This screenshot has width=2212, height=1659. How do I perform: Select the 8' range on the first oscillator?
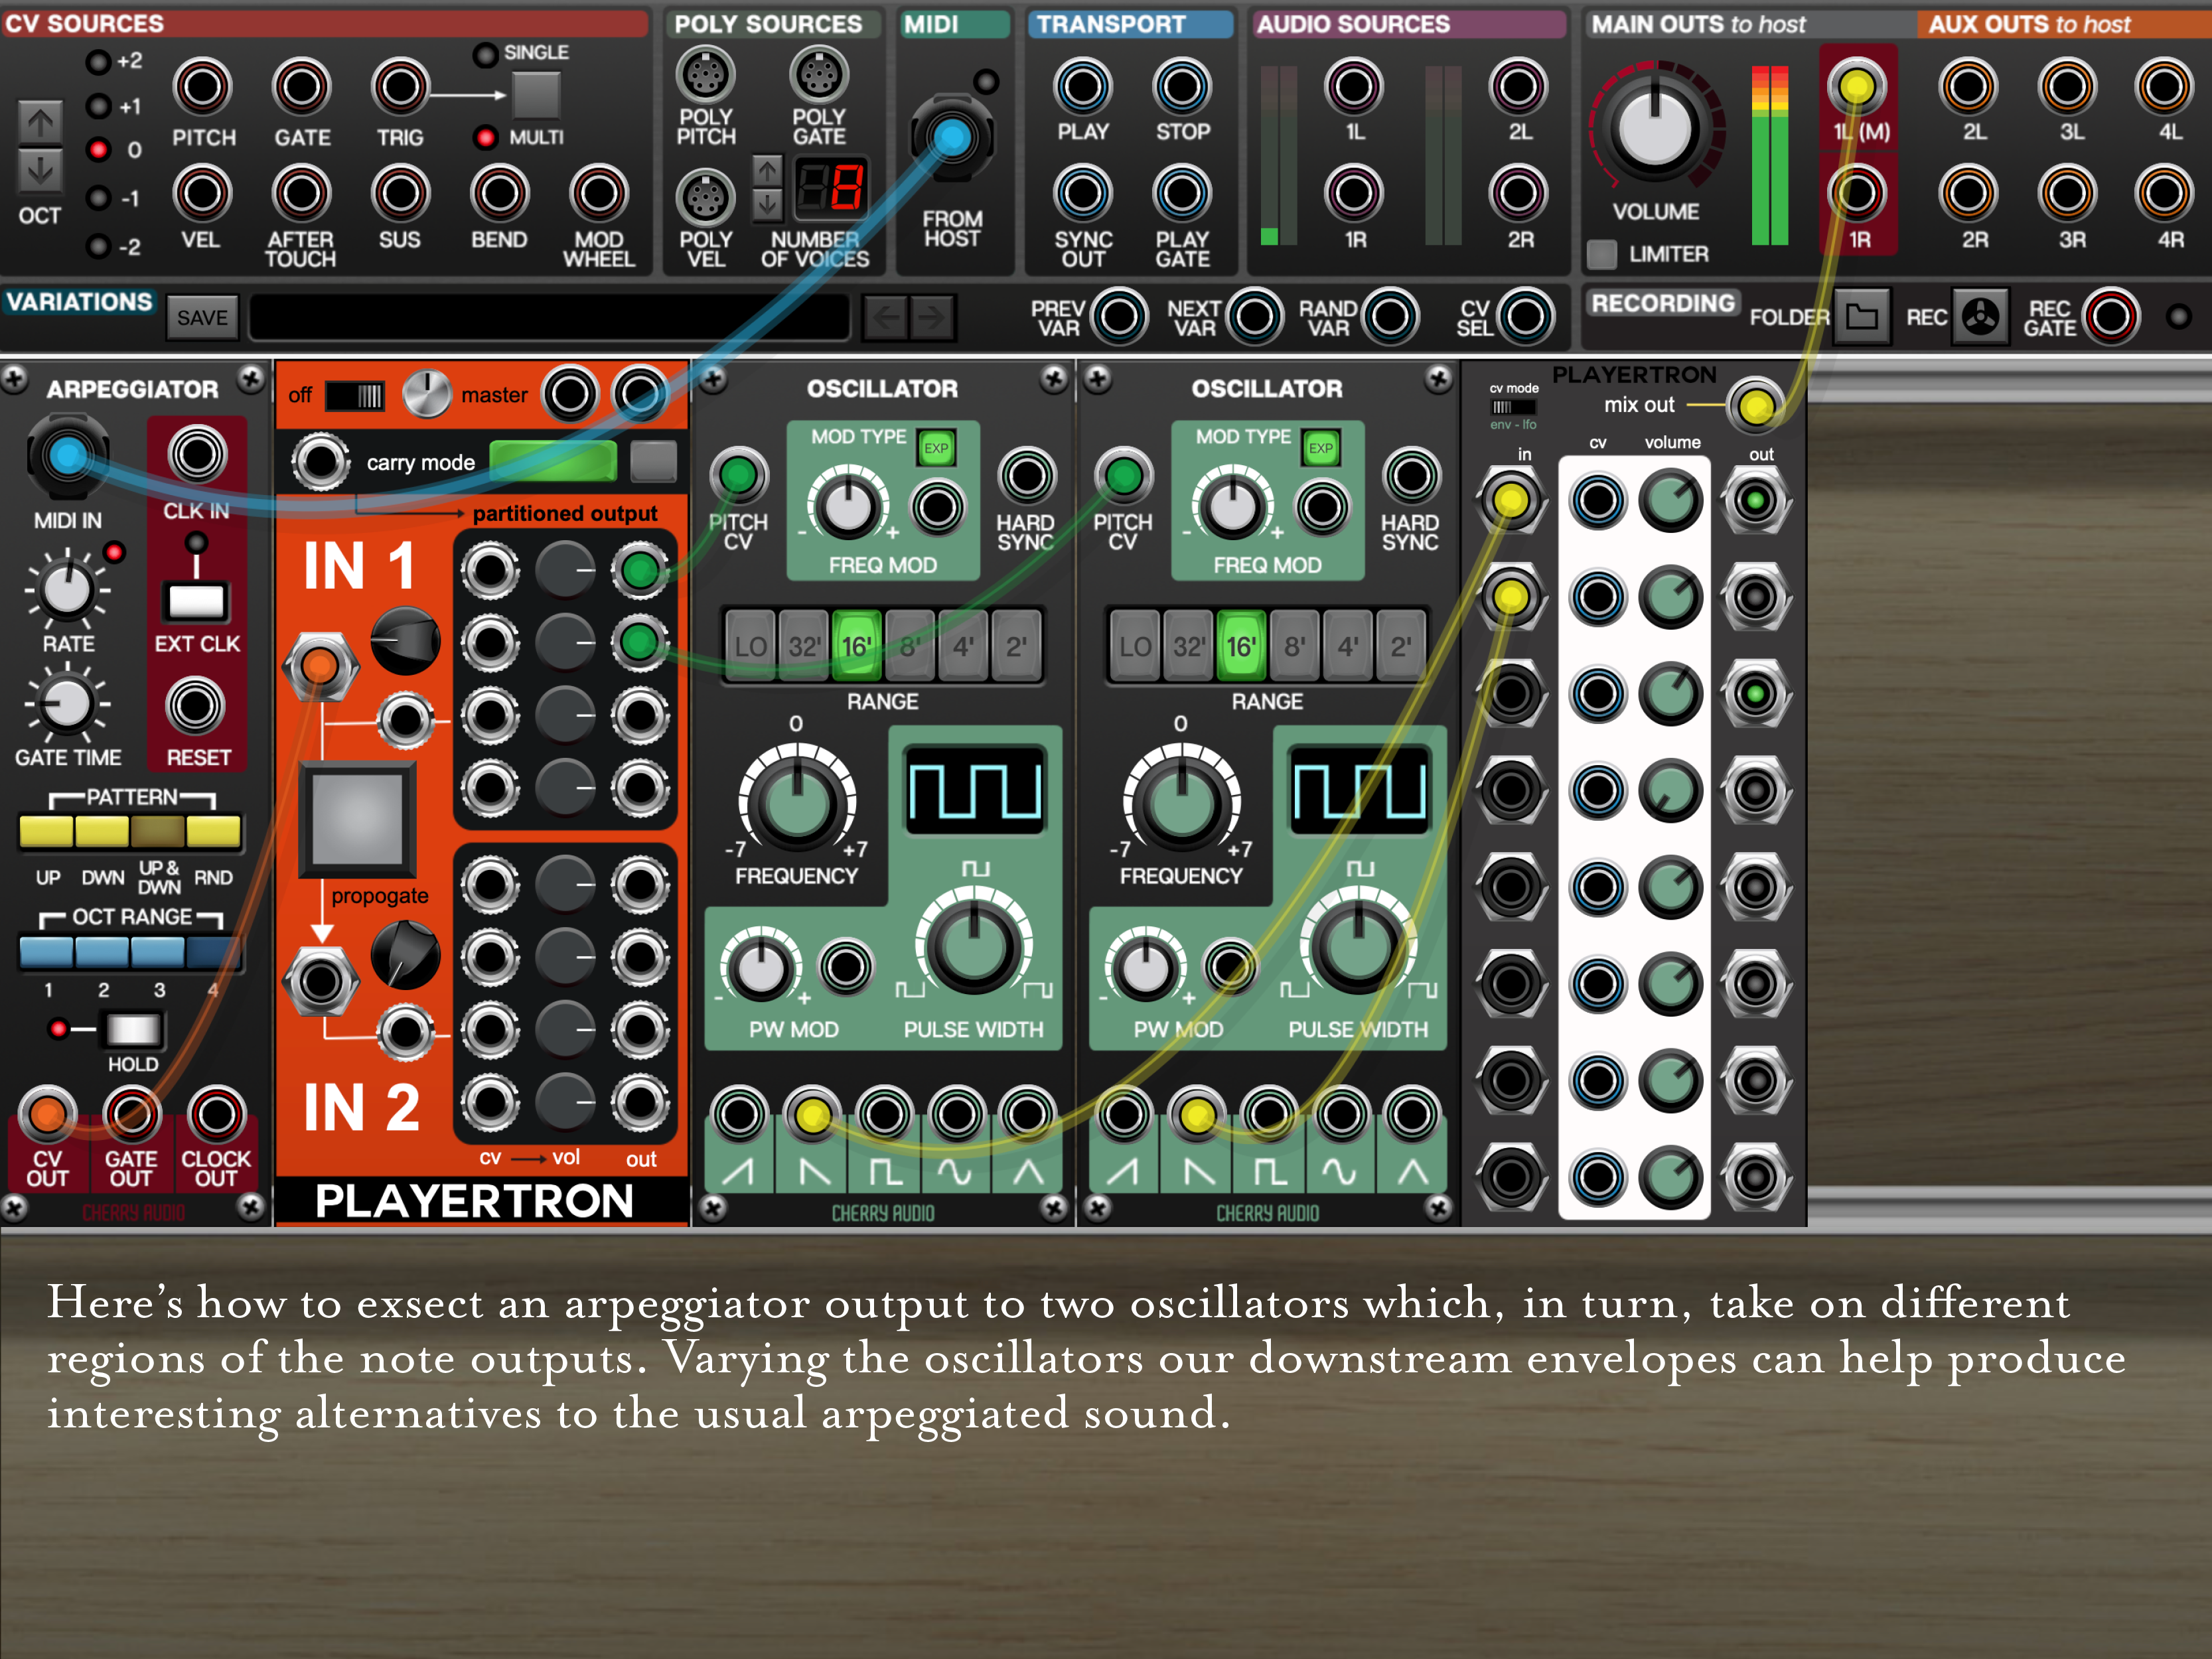point(909,647)
